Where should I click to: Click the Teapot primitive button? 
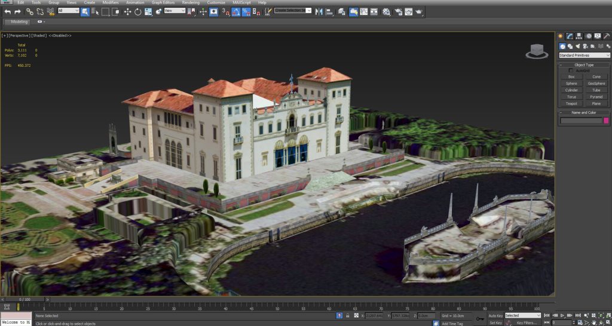tap(571, 103)
